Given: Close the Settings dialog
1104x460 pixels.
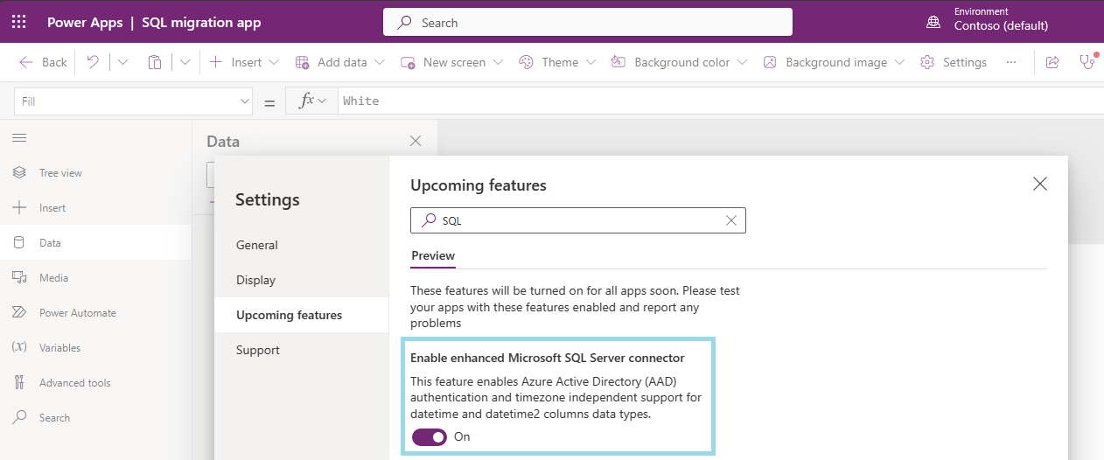Looking at the screenshot, I should (1040, 184).
